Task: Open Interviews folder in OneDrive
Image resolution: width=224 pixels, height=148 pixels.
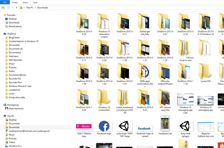Action: pos(14,56)
